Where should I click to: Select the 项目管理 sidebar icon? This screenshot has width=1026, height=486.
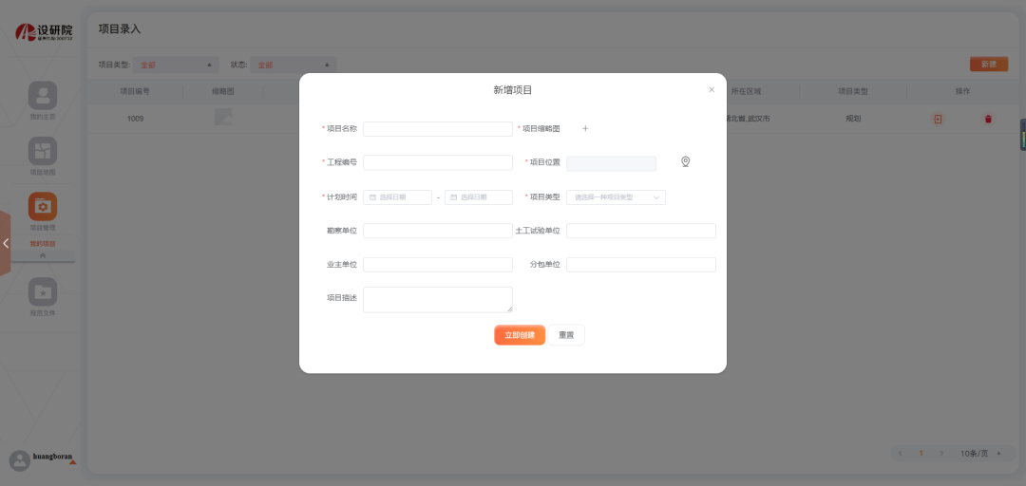pyautogui.click(x=43, y=207)
